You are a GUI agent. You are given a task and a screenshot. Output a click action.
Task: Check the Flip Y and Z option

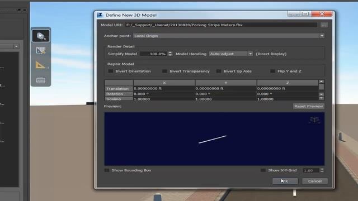point(272,71)
